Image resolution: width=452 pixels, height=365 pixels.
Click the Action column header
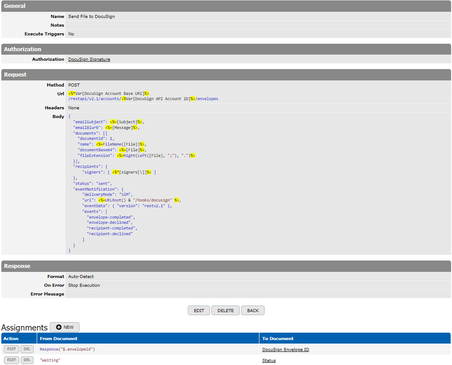pos(11,338)
